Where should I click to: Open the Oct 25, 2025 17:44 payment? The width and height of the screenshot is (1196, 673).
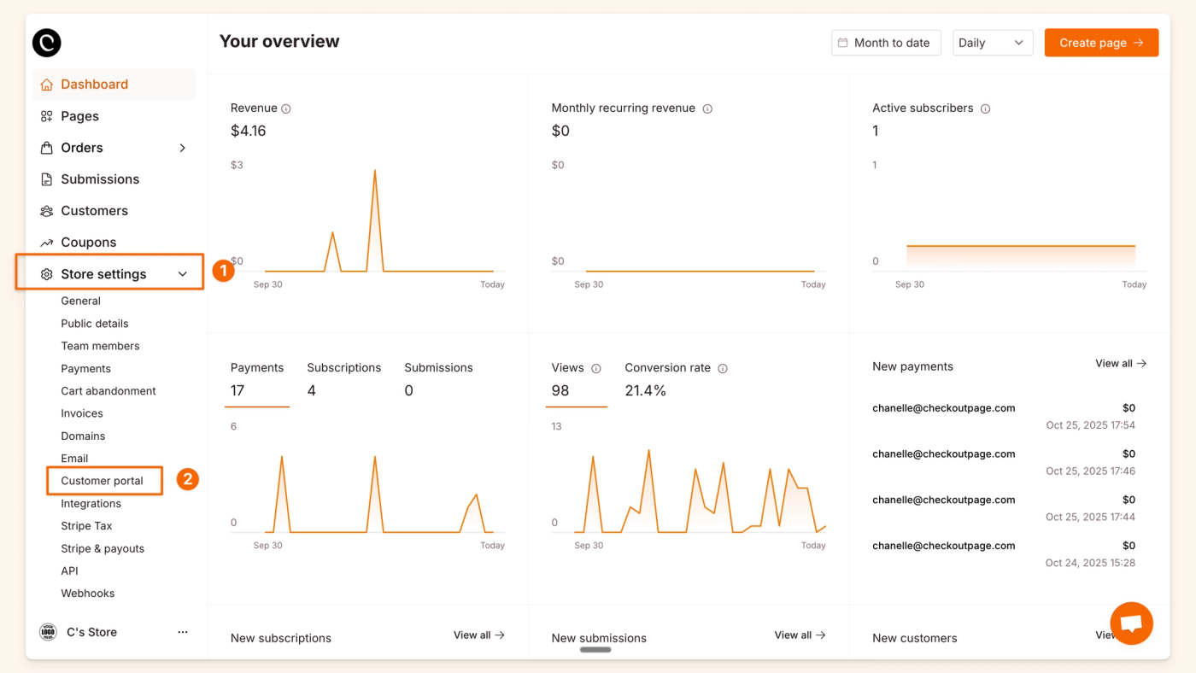pyautogui.click(x=1004, y=508)
